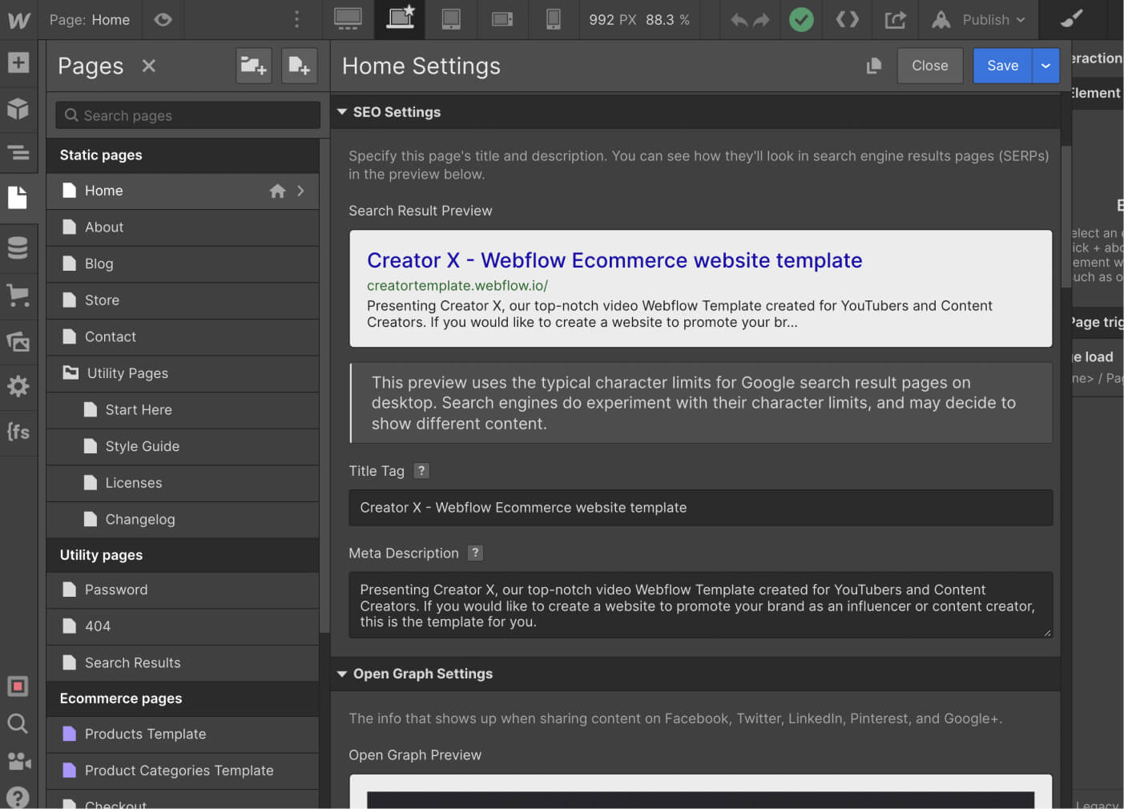Open the three-dot options menu
The width and height of the screenshot is (1124, 809).
pos(296,19)
